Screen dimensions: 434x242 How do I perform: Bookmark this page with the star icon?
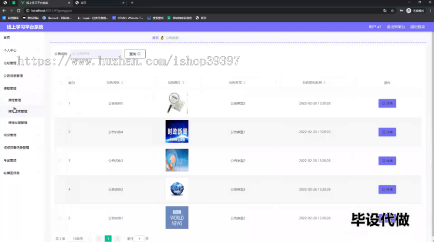(x=392, y=11)
